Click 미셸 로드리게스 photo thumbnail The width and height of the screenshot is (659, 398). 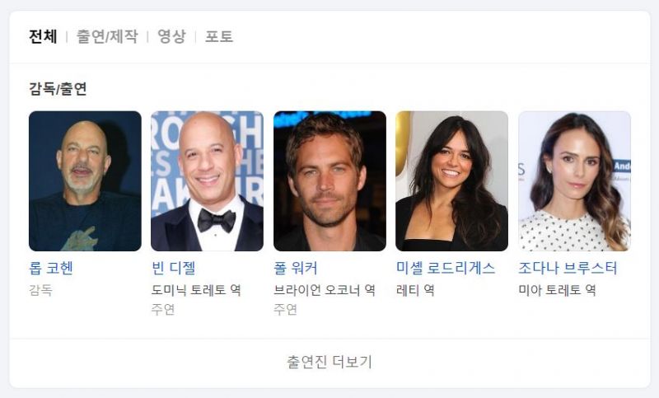451,181
